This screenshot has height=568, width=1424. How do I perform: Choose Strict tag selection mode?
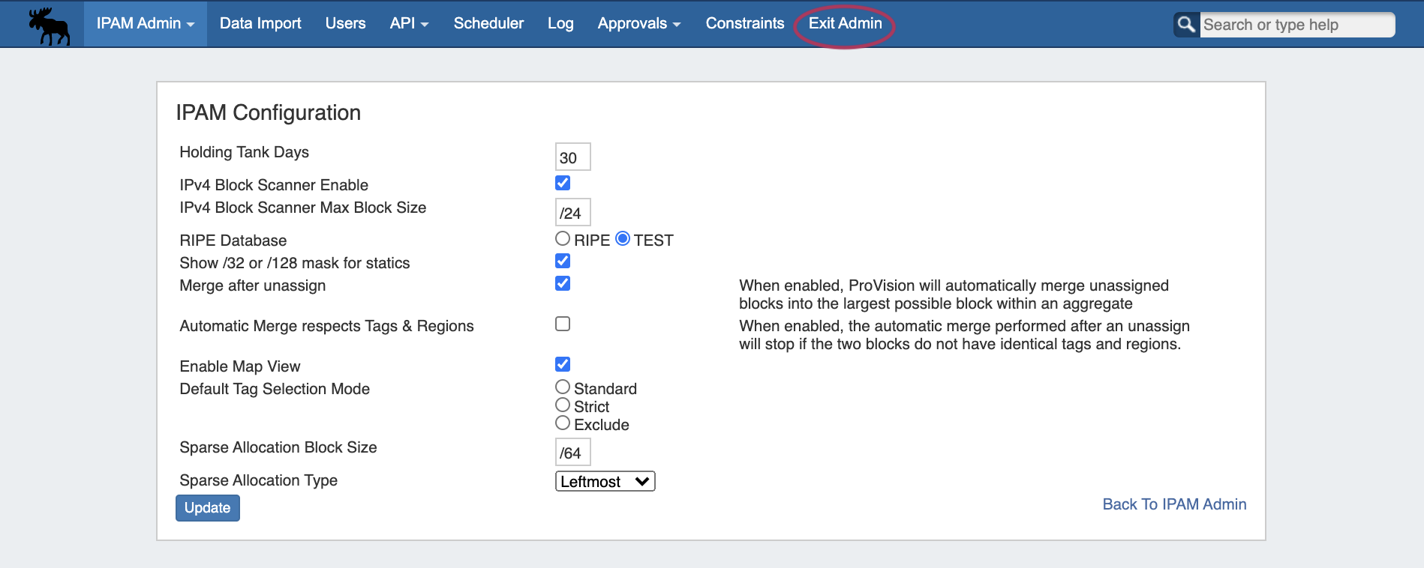tap(563, 405)
